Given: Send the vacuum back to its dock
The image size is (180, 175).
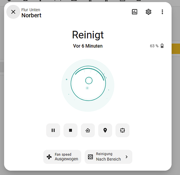Looking at the screenshot, I should [88, 130].
